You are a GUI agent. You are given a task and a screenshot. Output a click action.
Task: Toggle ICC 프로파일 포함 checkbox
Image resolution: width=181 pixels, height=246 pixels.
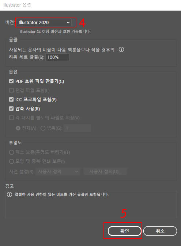coord(11,99)
